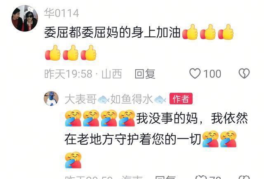Tap the 山西 location label
This screenshot has height=179, width=264.
point(112,74)
